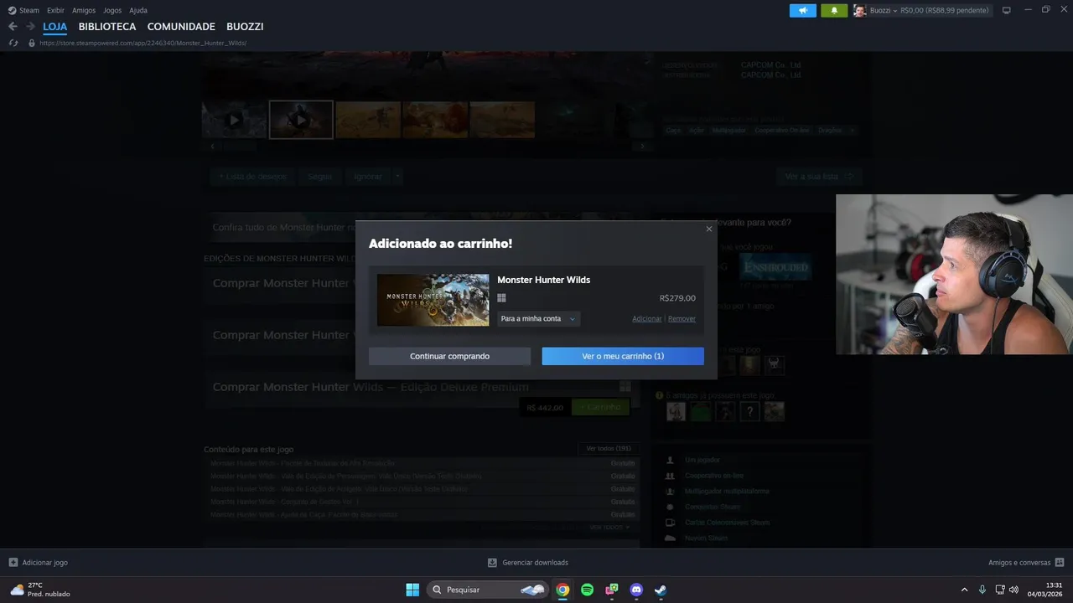Open the Exibir menu

click(55, 10)
